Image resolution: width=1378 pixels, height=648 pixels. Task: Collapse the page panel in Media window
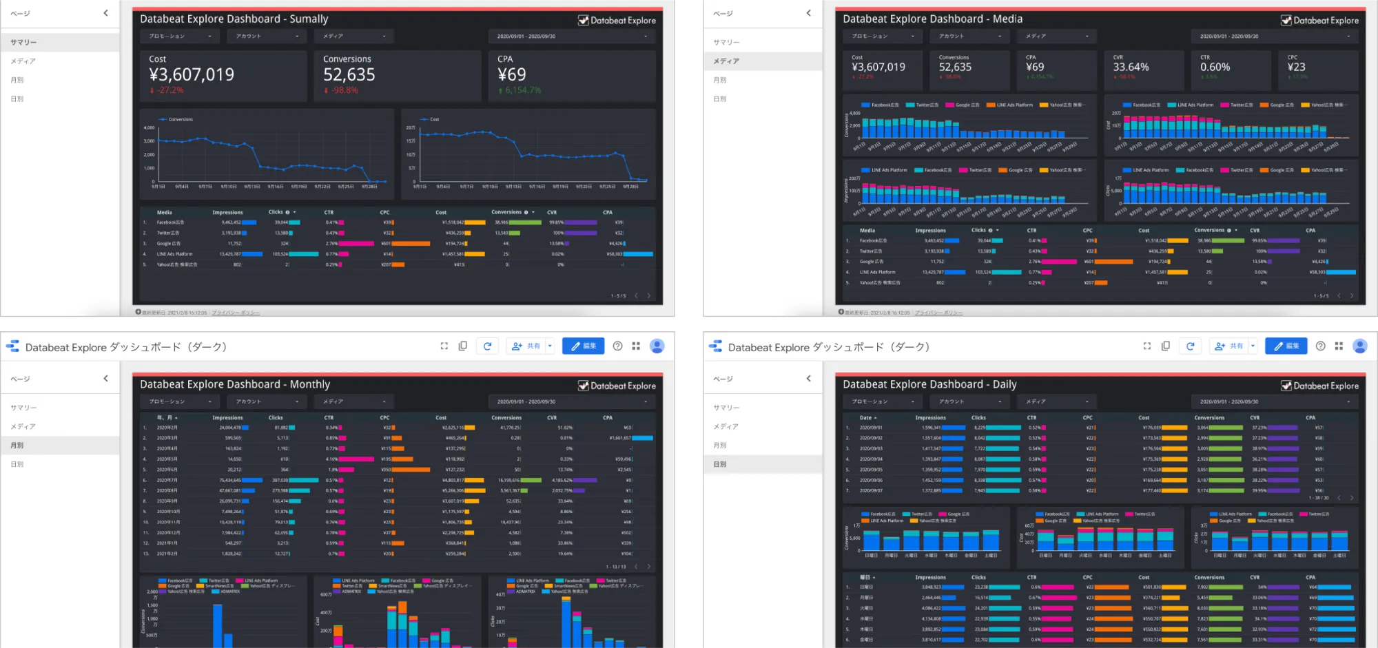coord(808,13)
